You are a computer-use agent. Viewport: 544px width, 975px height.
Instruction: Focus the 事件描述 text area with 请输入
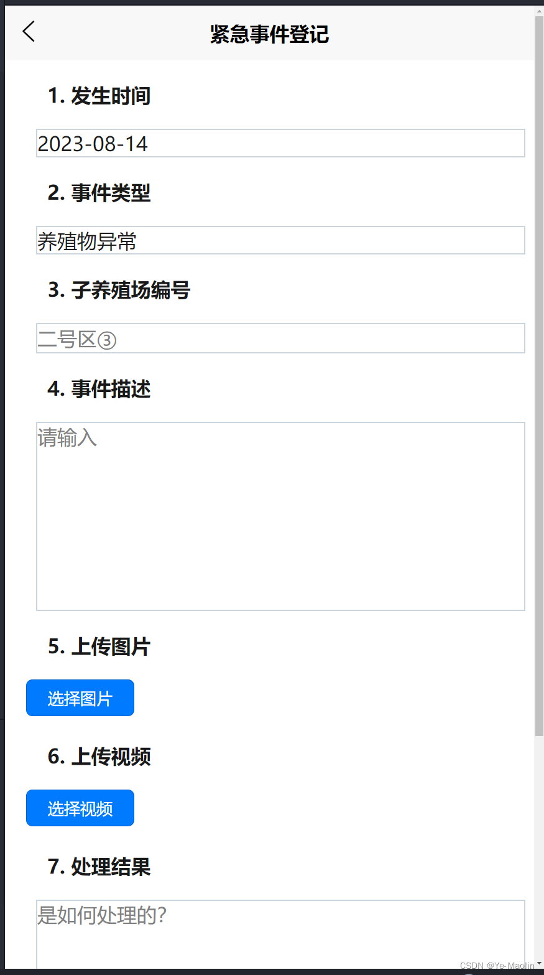click(280, 516)
